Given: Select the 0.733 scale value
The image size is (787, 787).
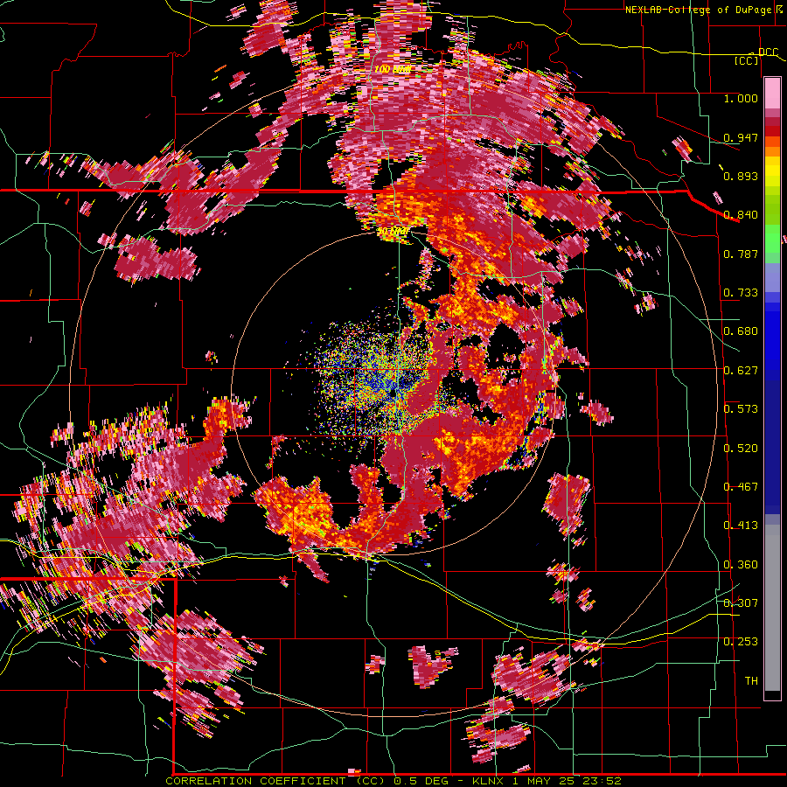Looking at the screenshot, I should coord(741,293).
